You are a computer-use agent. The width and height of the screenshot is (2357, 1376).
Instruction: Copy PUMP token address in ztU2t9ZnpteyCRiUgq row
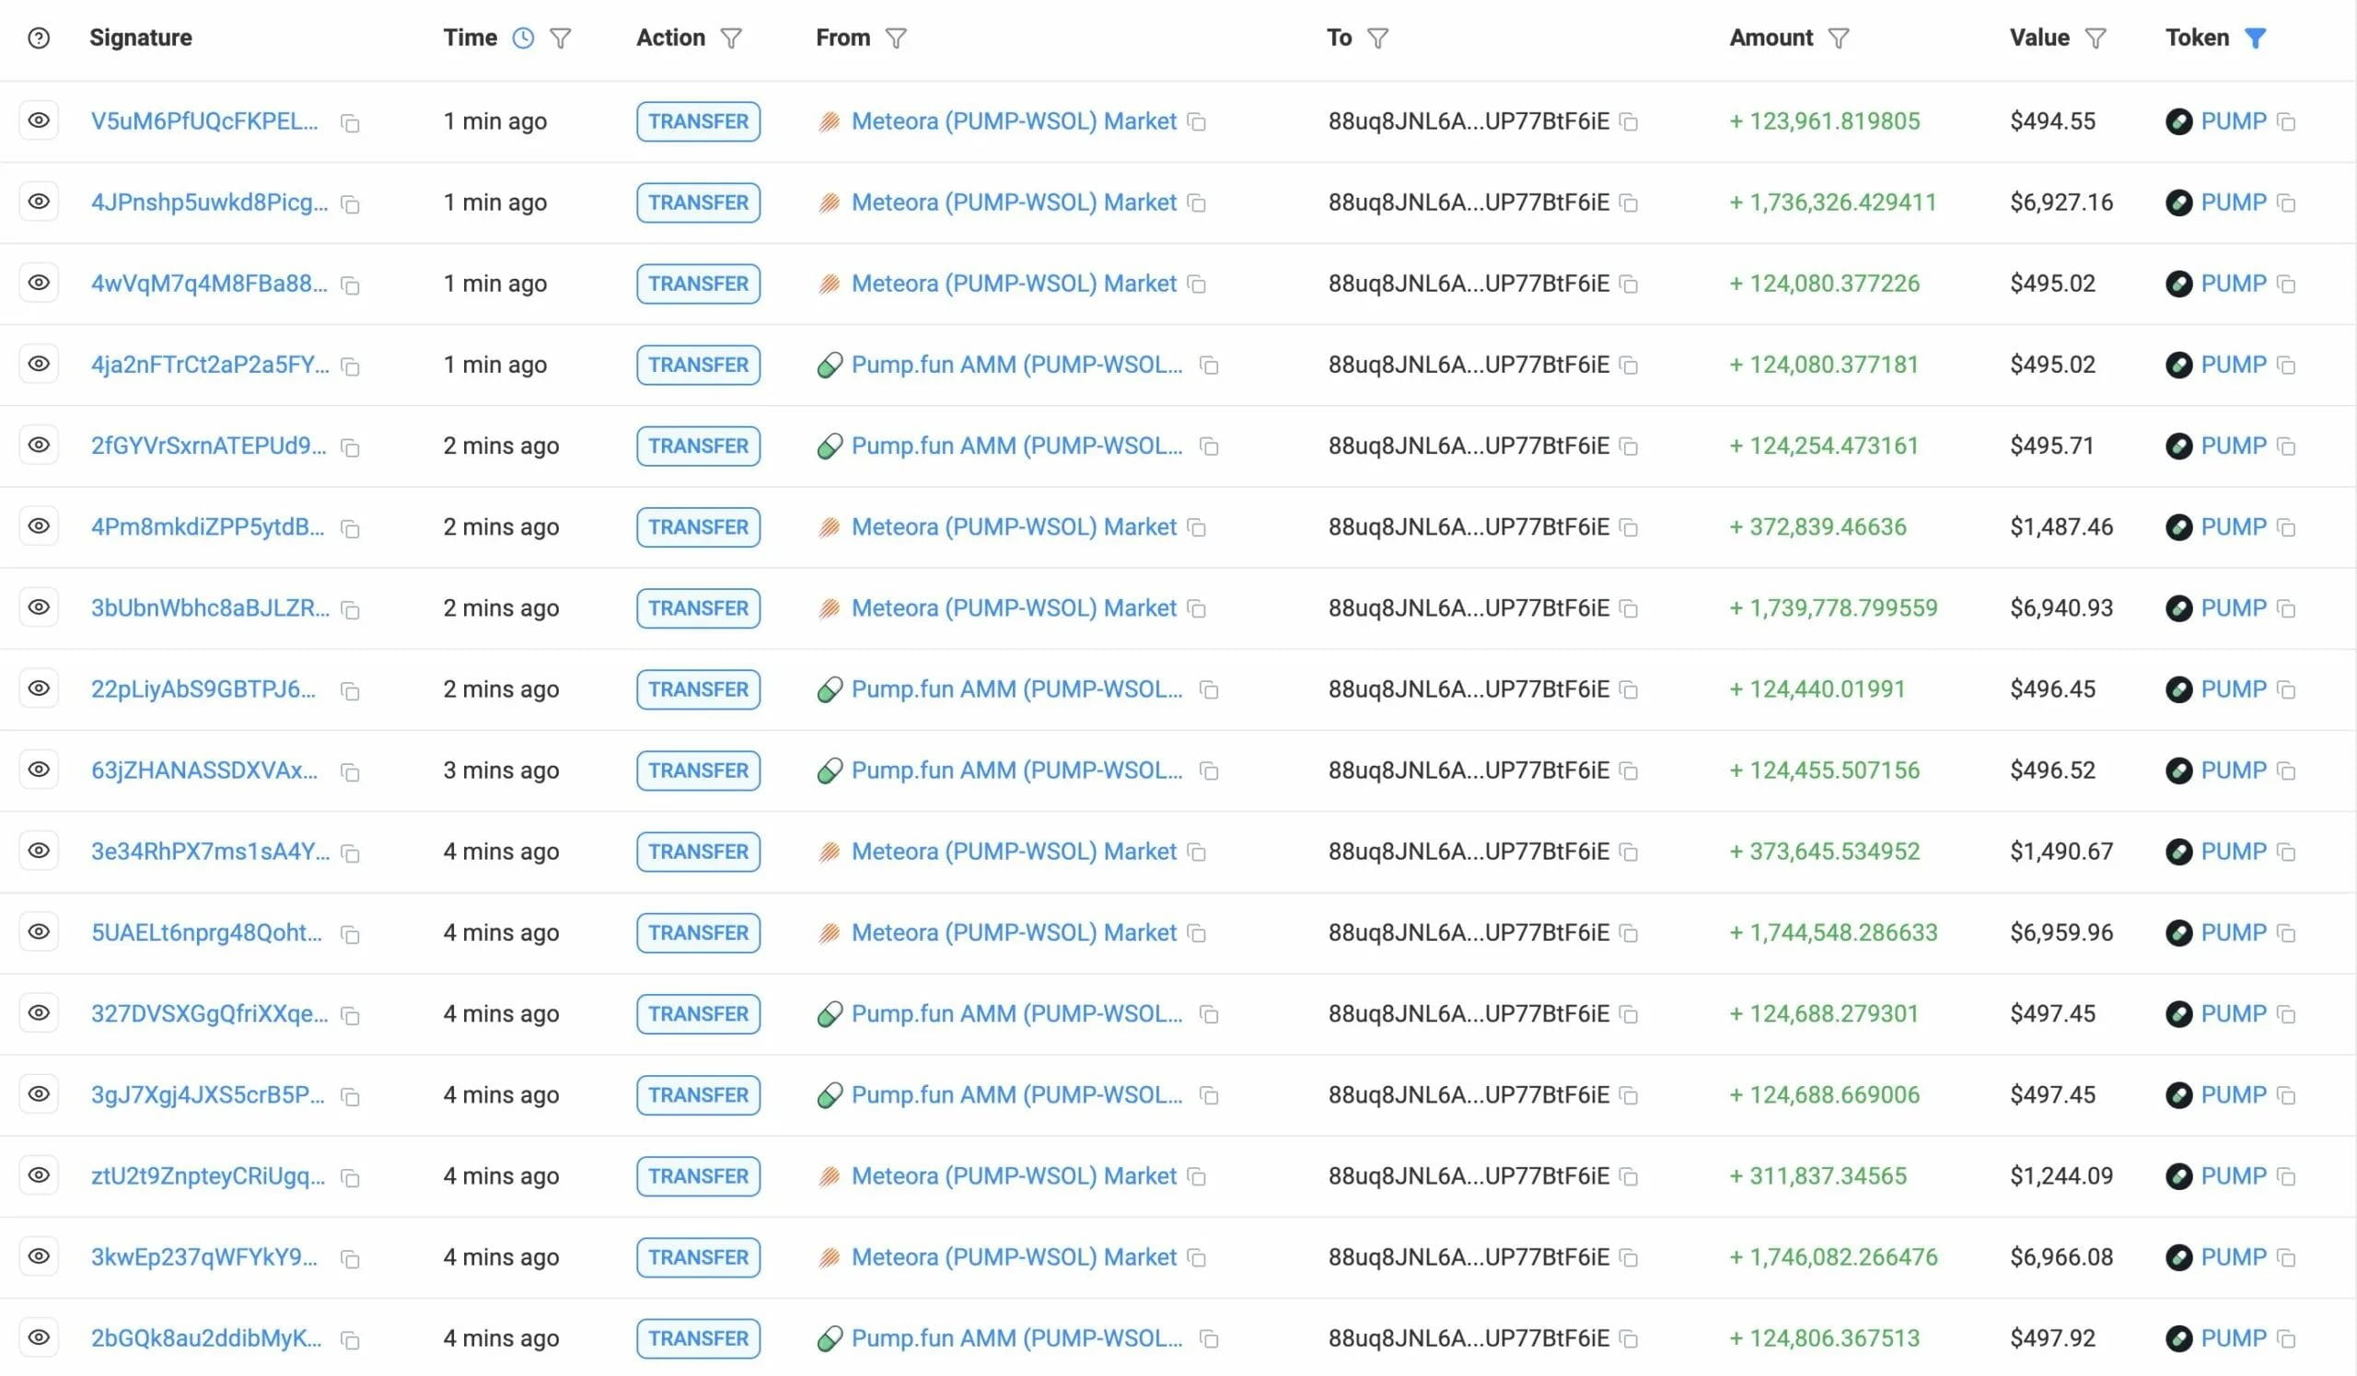click(x=2286, y=1178)
